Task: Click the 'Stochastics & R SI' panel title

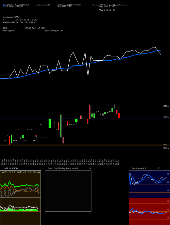Action: click(146, 168)
